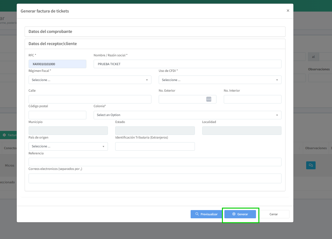The height and width of the screenshot is (239, 332).
Task: Click the Municipio field
Action: point(68,131)
